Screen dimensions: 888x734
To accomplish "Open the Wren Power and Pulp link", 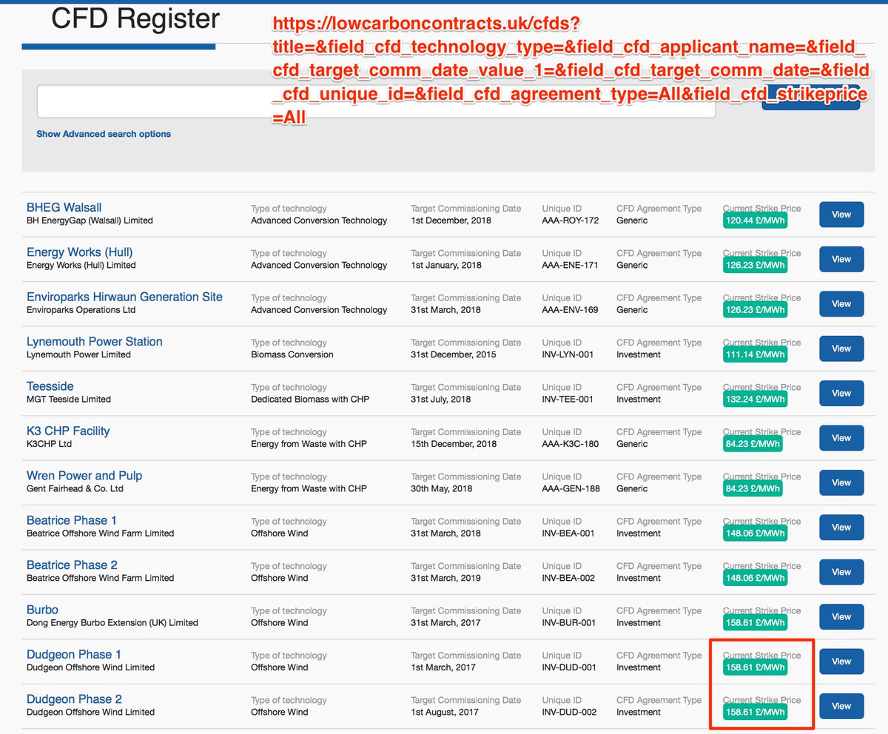I will (x=84, y=476).
